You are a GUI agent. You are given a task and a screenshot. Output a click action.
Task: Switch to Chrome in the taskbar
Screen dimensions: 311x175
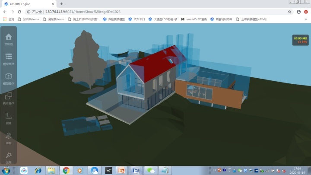66,170
